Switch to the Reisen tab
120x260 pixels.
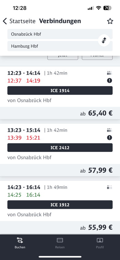60,243
